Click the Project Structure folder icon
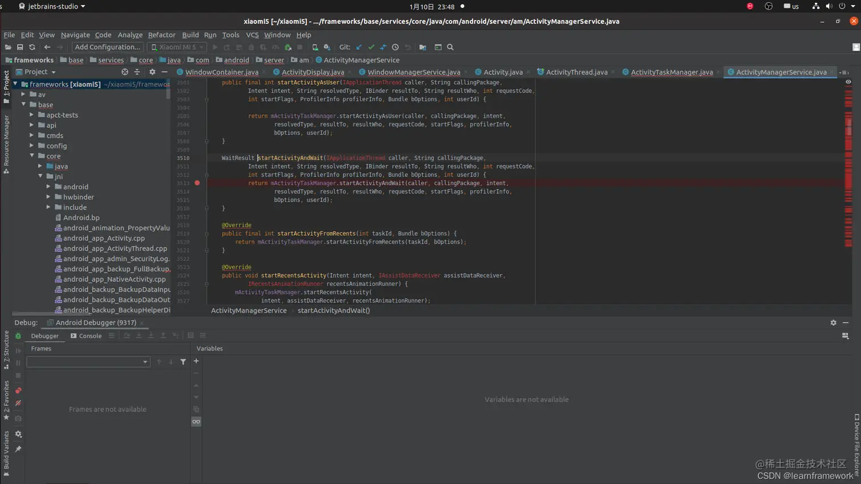 (x=423, y=47)
